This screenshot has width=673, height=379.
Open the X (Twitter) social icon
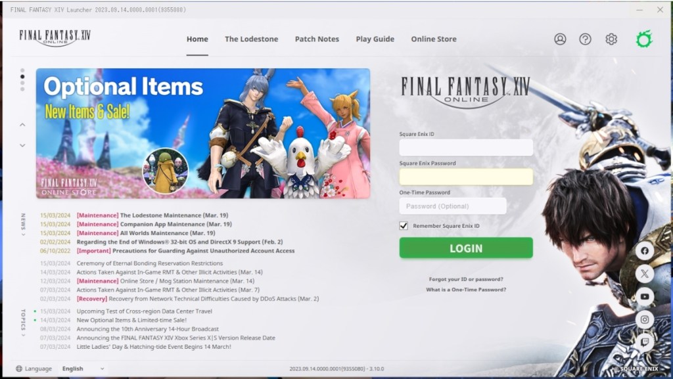(x=645, y=274)
